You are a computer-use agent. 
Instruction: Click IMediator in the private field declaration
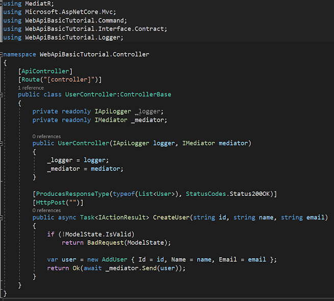[x=111, y=120]
